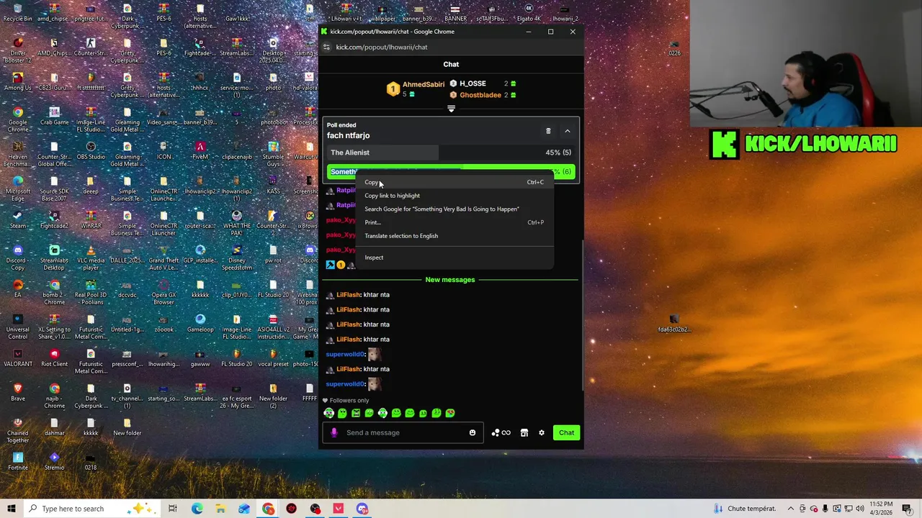Select the WinRAR desktop icon
The width and height of the screenshot is (922, 518).
90,219
